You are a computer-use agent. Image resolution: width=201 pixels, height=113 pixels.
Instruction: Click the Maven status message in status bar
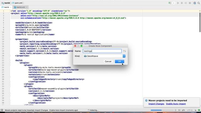pos(41,110)
